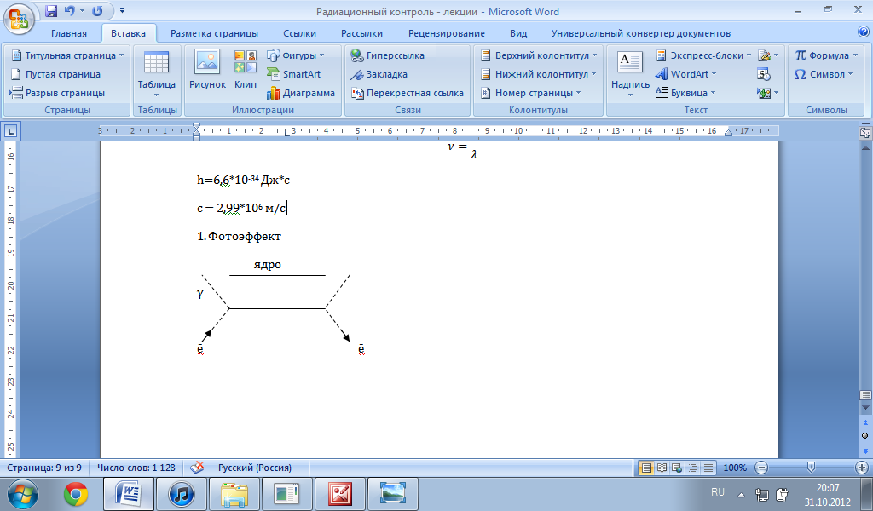Save the document from Quick Access toolbar
This screenshot has width=873, height=511.
51,10
